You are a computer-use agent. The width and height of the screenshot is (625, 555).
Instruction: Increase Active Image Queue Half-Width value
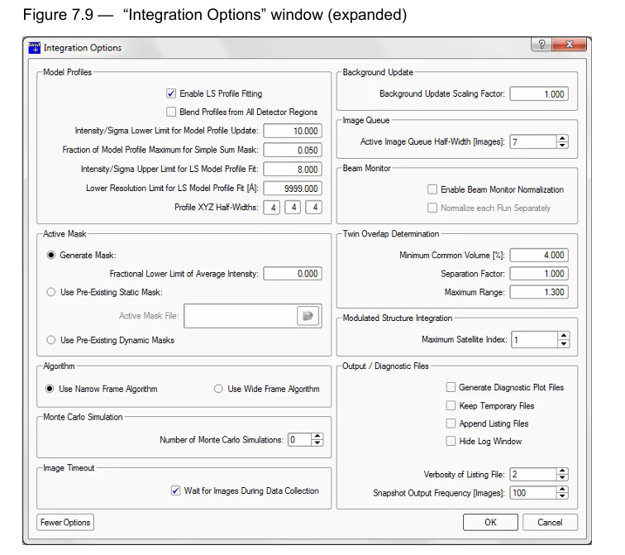pos(563,138)
